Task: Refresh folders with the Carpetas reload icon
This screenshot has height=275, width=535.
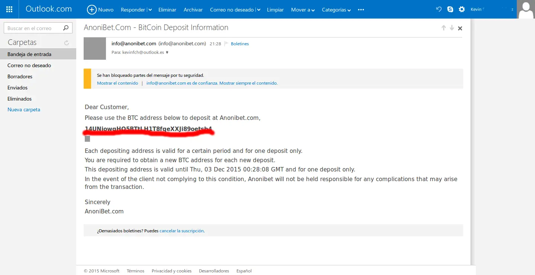Action: [x=67, y=43]
